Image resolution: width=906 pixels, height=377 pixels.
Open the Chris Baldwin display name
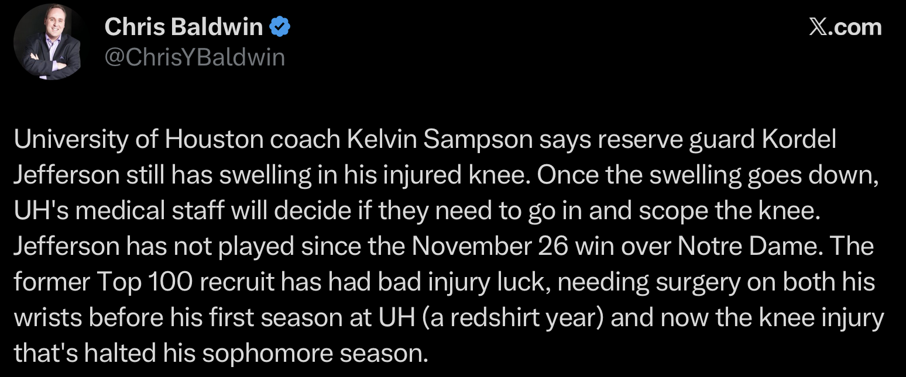pyautogui.click(x=183, y=26)
